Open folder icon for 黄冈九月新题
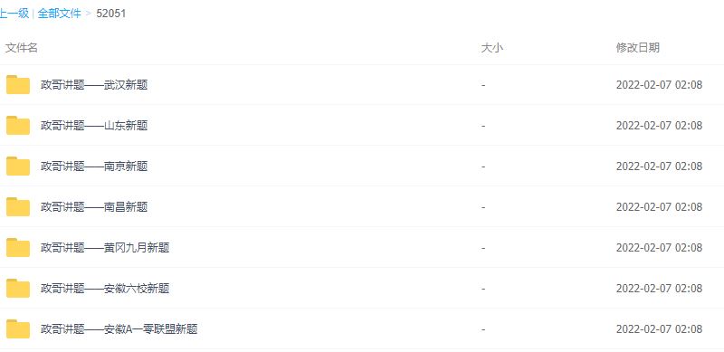 (x=18, y=248)
